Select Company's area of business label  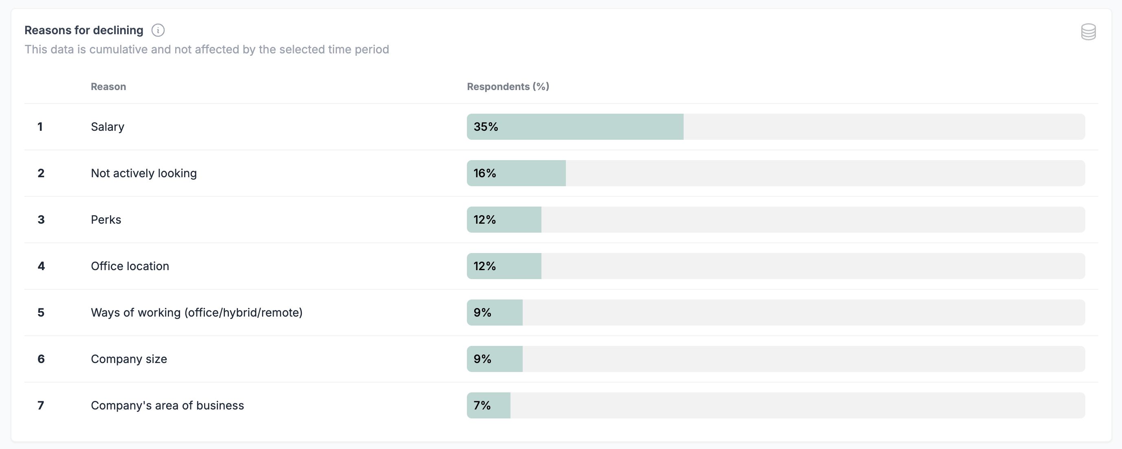click(x=167, y=405)
